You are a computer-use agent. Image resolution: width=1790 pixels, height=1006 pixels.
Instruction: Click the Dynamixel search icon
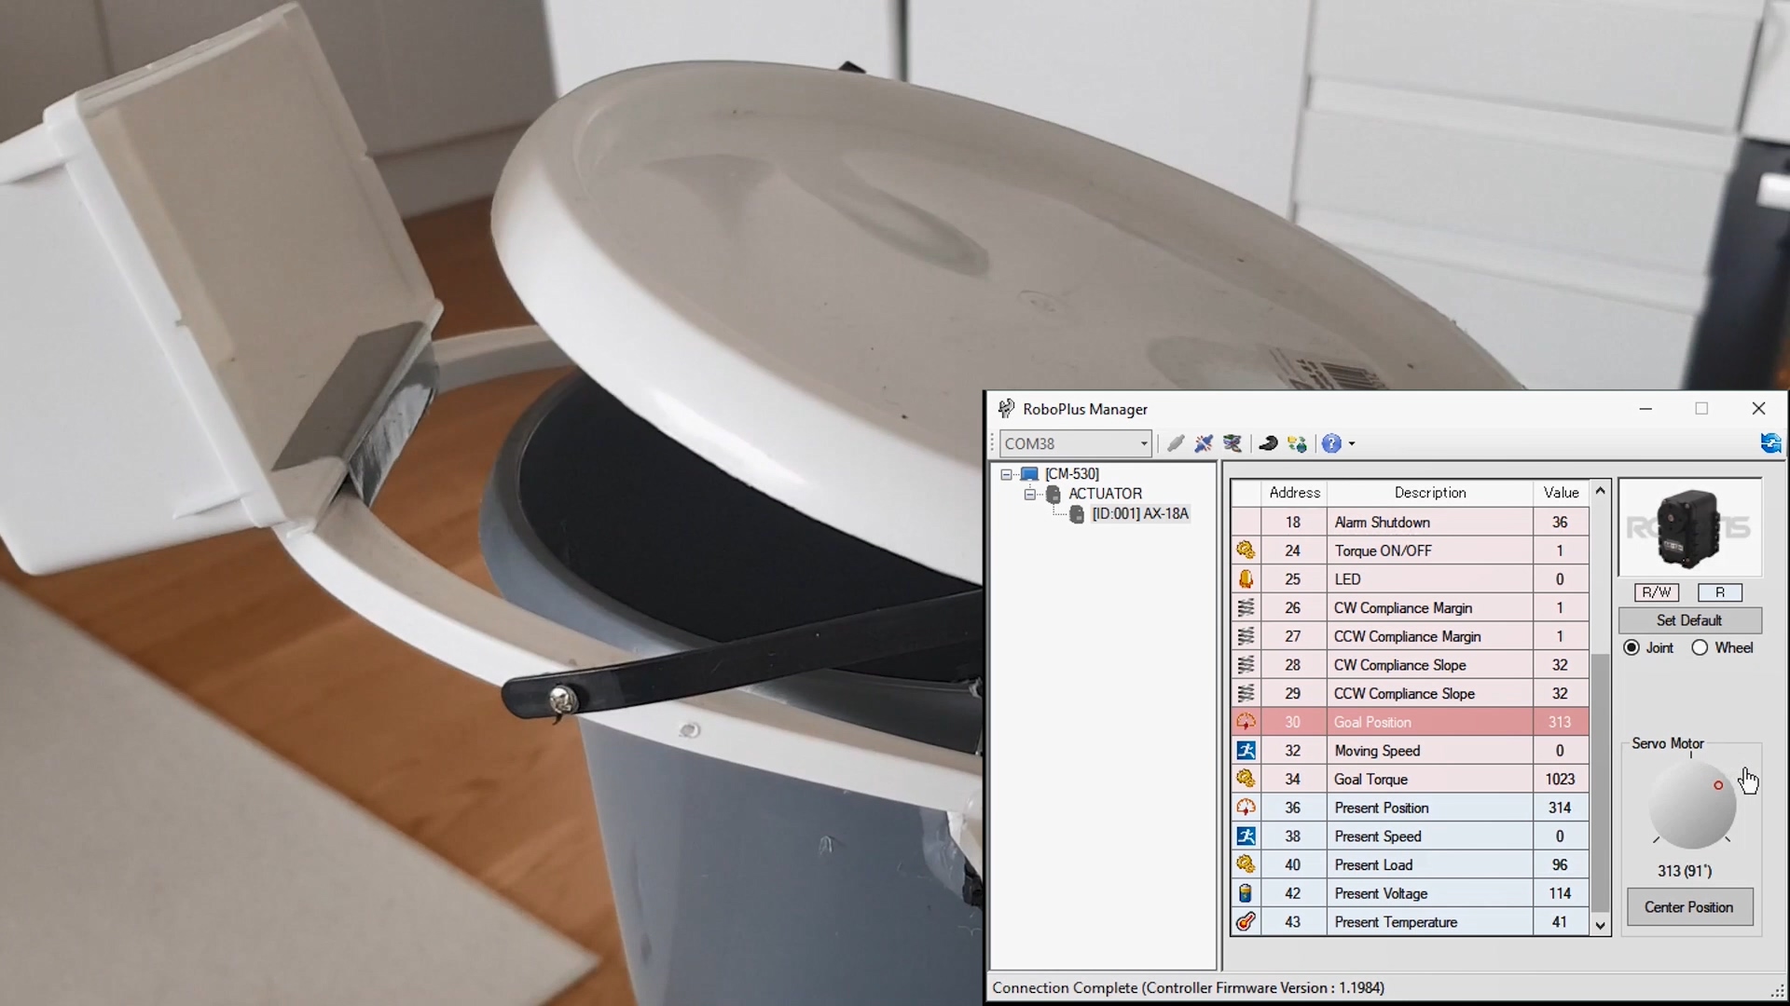click(1232, 443)
